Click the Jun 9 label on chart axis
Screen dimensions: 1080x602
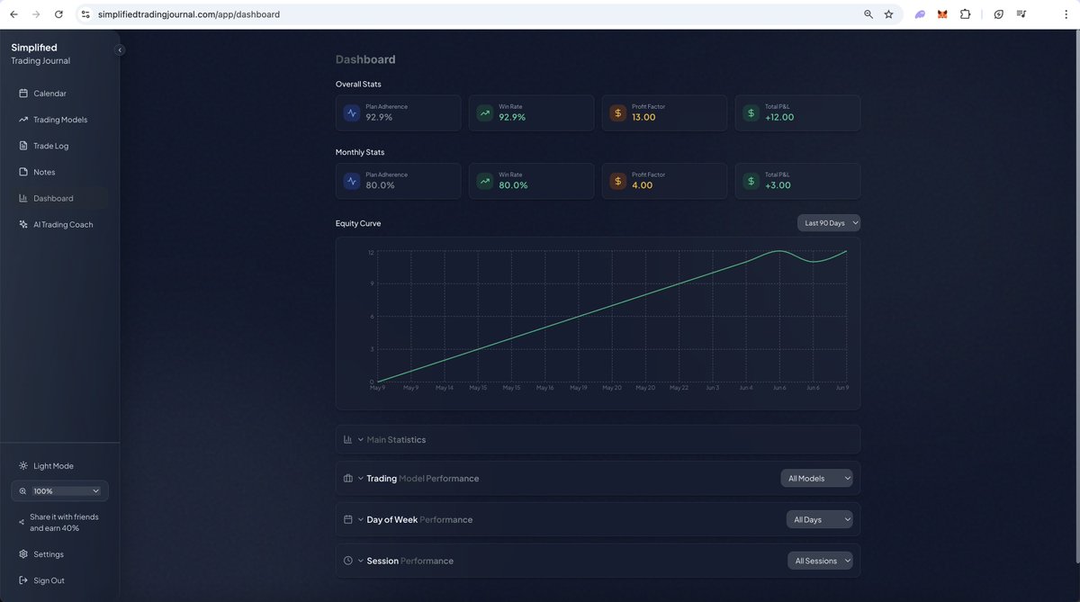tap(842, 389)
